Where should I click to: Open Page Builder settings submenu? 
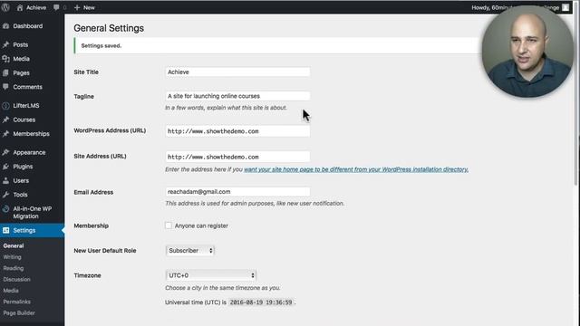(19, 313)
